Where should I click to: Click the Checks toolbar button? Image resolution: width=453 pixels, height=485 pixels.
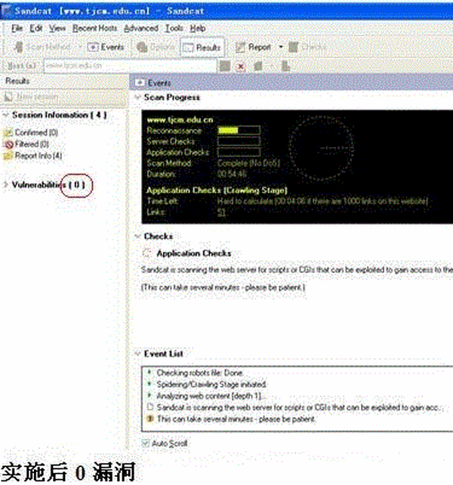click(307, 47)
